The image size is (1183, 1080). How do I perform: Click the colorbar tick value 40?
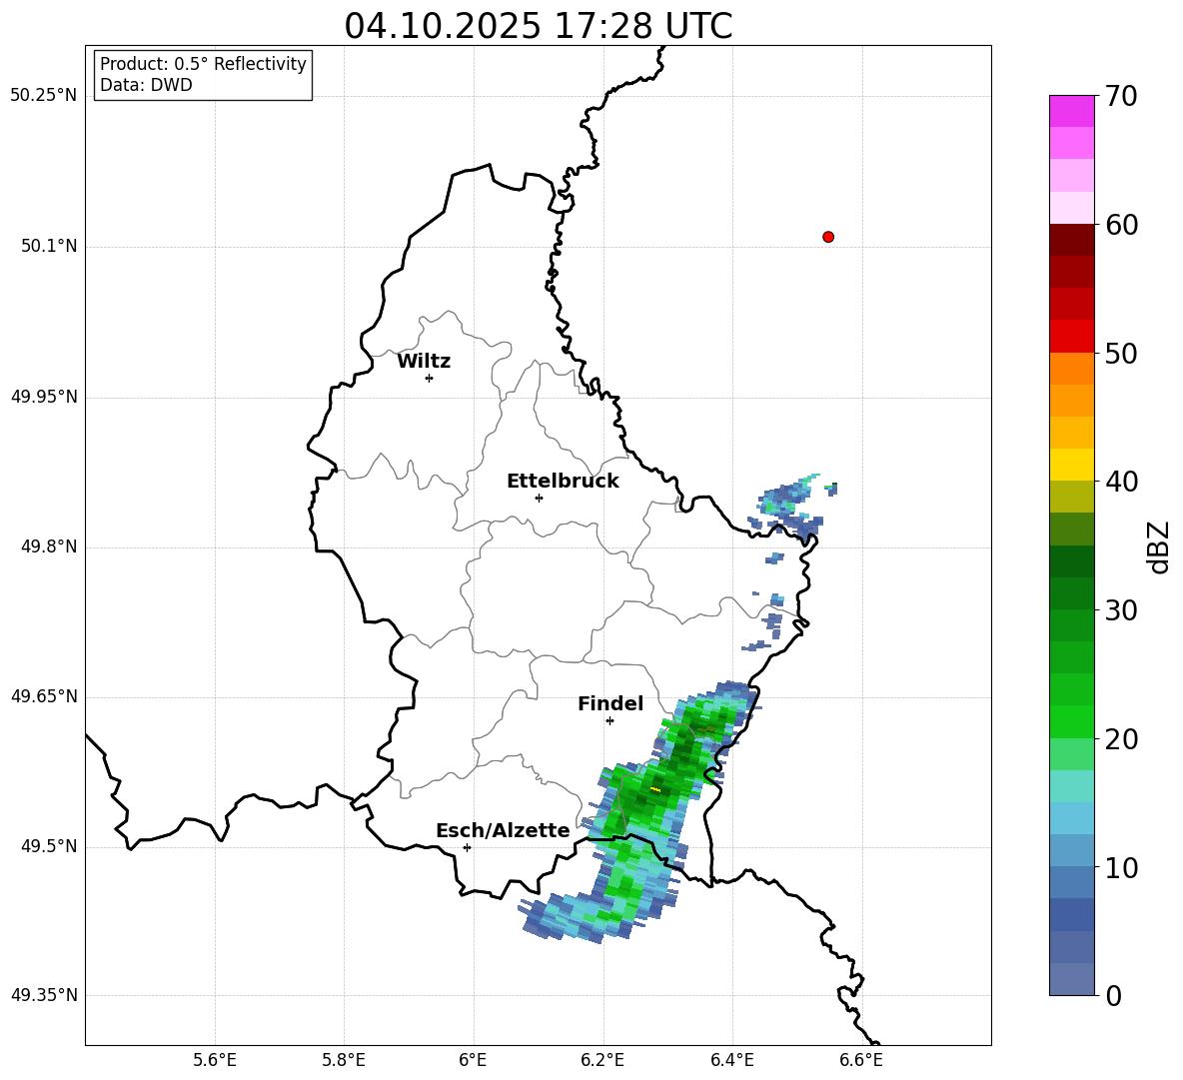(1121, 482)
